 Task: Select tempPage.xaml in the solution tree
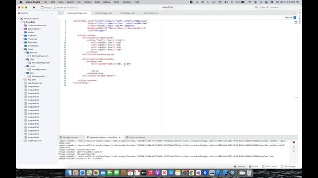(x=35, y=141)
